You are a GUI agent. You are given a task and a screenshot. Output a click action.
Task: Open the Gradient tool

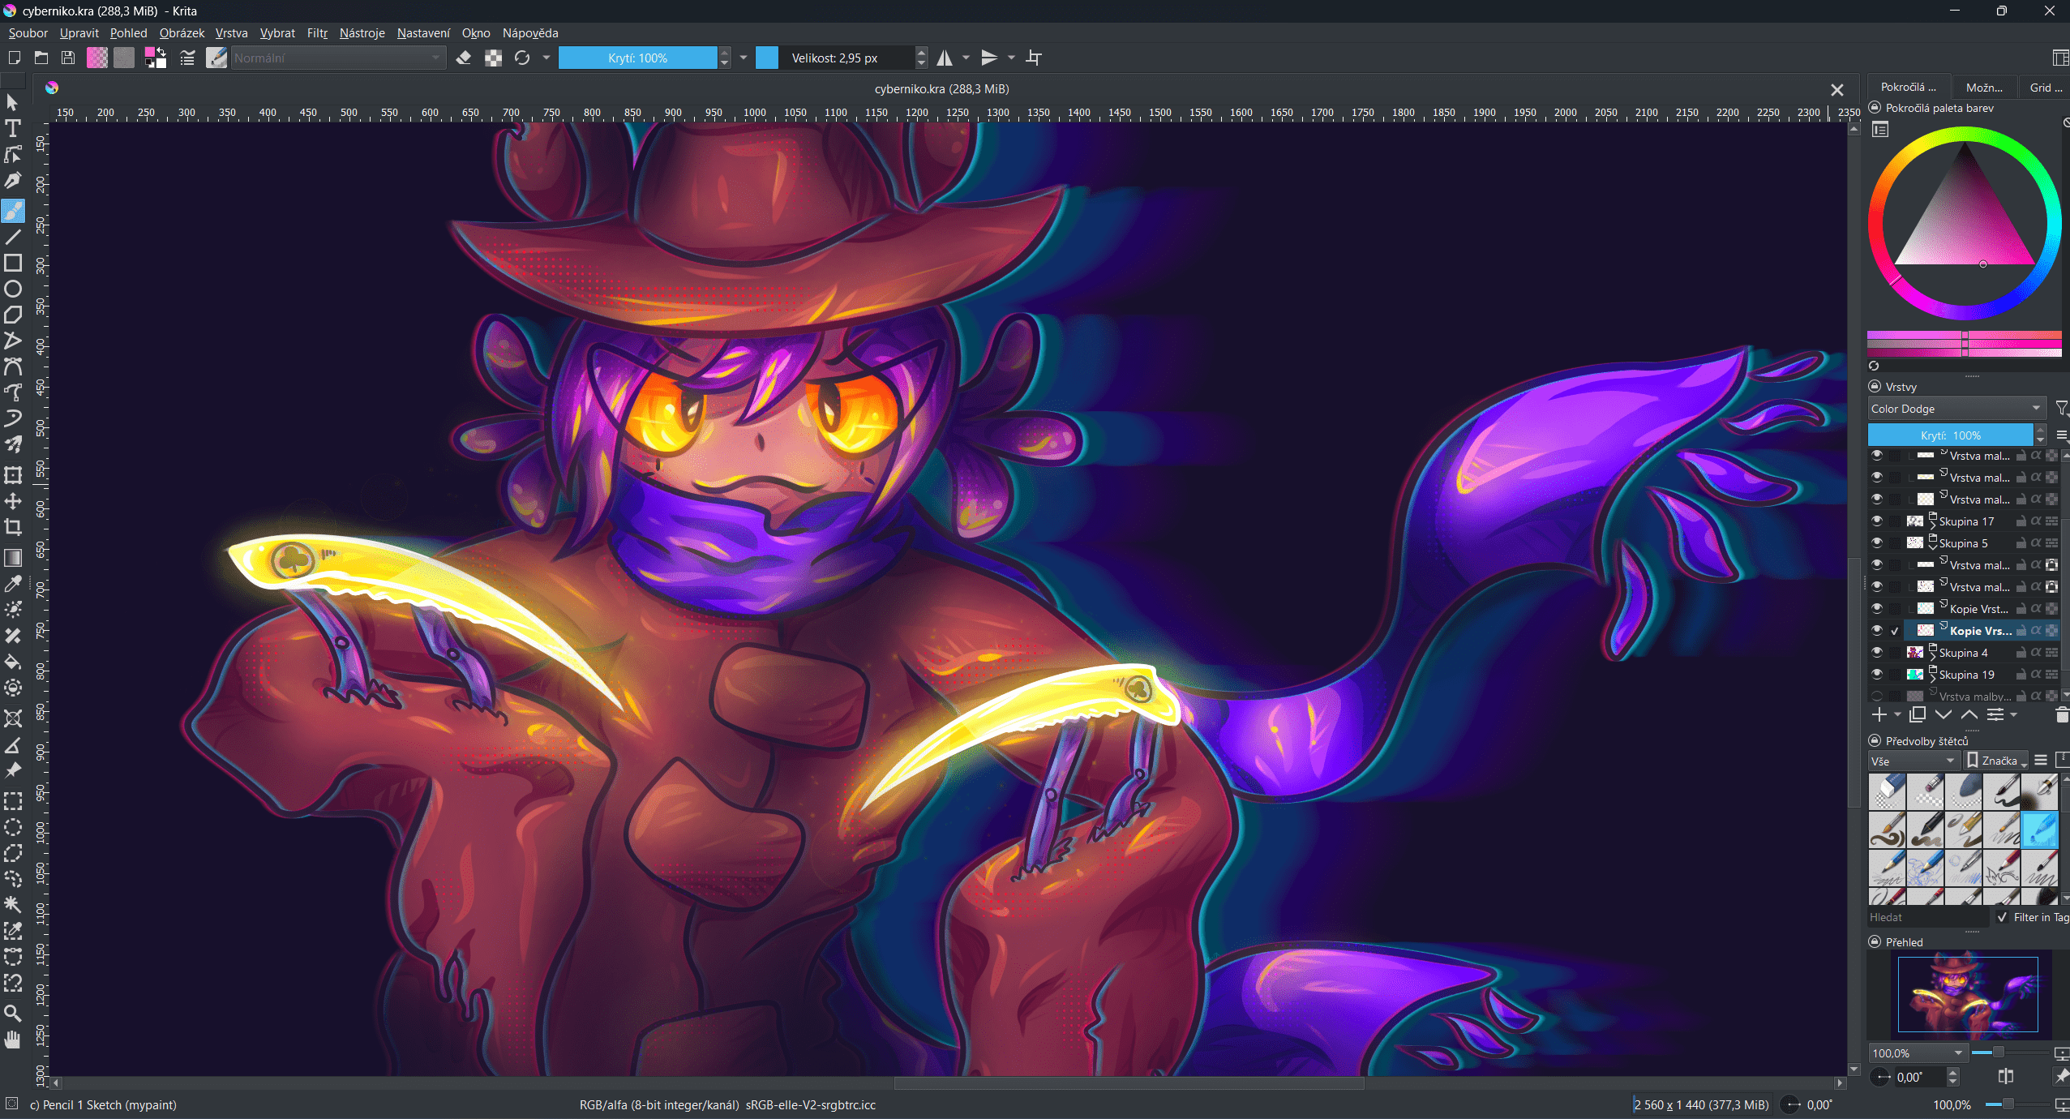[x=13, y=557]
